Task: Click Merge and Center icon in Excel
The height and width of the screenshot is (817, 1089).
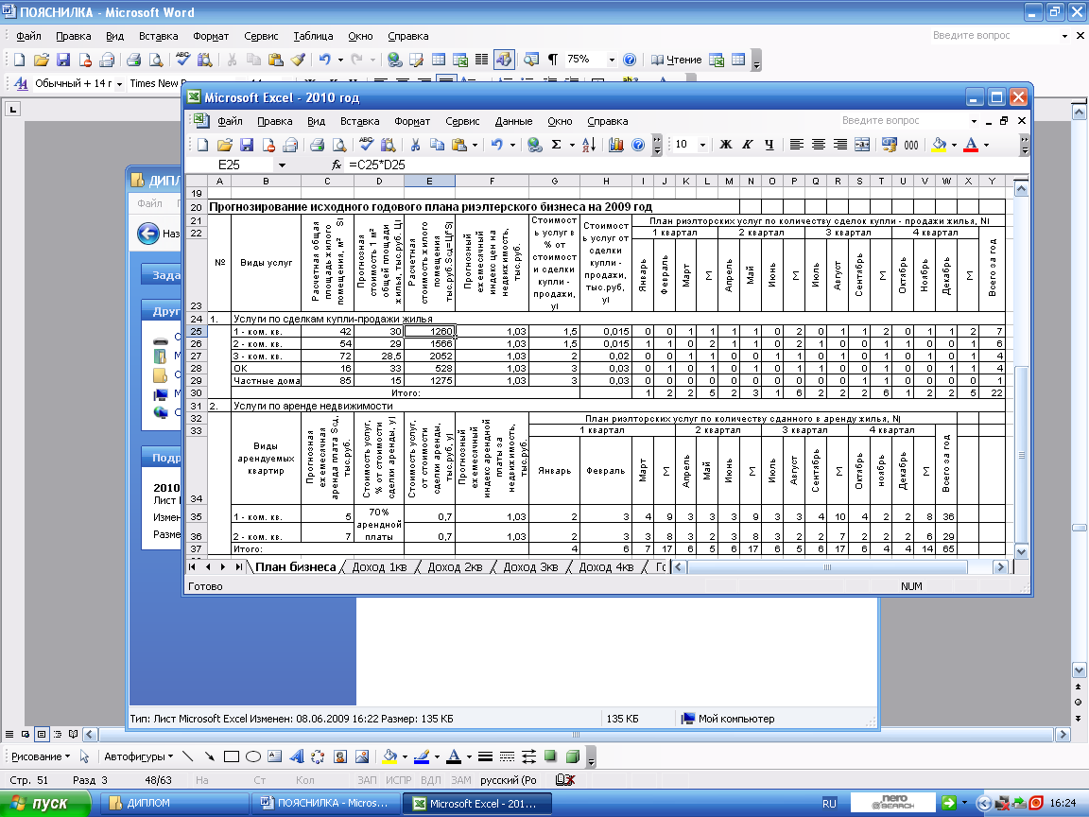Action: (861, 145)
